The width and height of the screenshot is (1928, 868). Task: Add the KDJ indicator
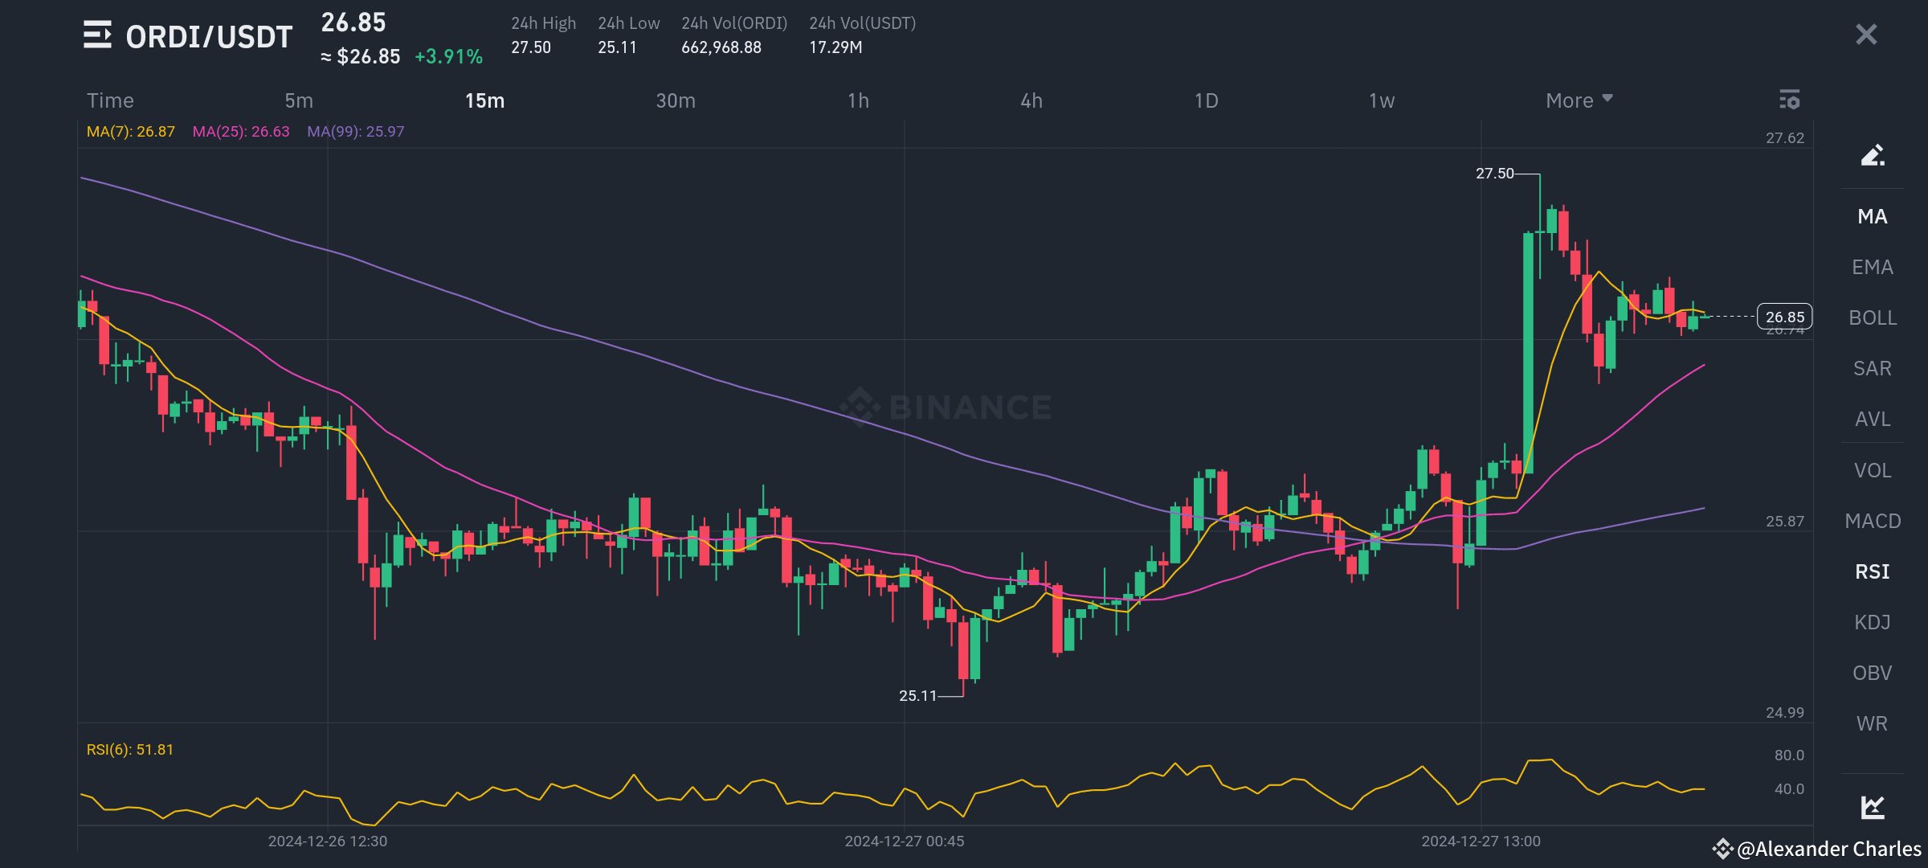1872,621
